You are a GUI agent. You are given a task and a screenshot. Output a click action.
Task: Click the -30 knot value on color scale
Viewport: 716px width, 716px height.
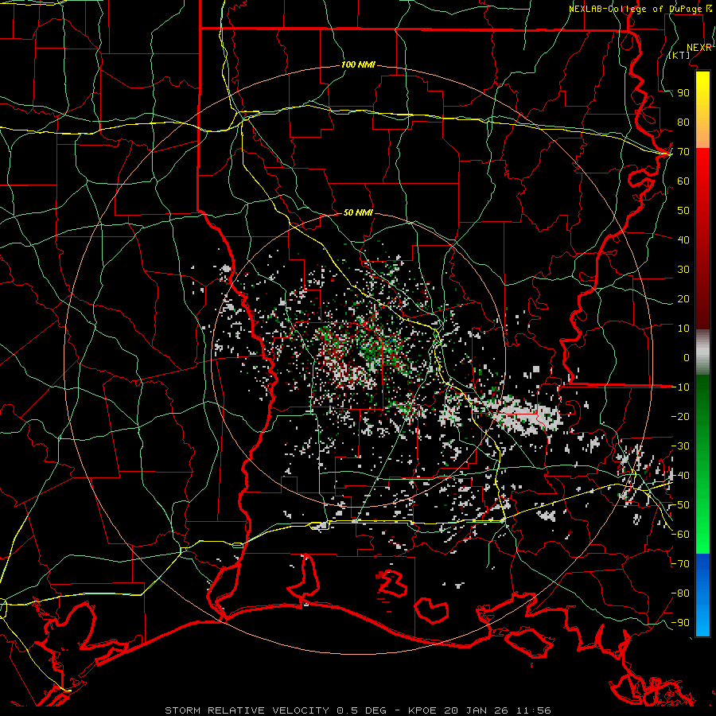tap(680, 446)
